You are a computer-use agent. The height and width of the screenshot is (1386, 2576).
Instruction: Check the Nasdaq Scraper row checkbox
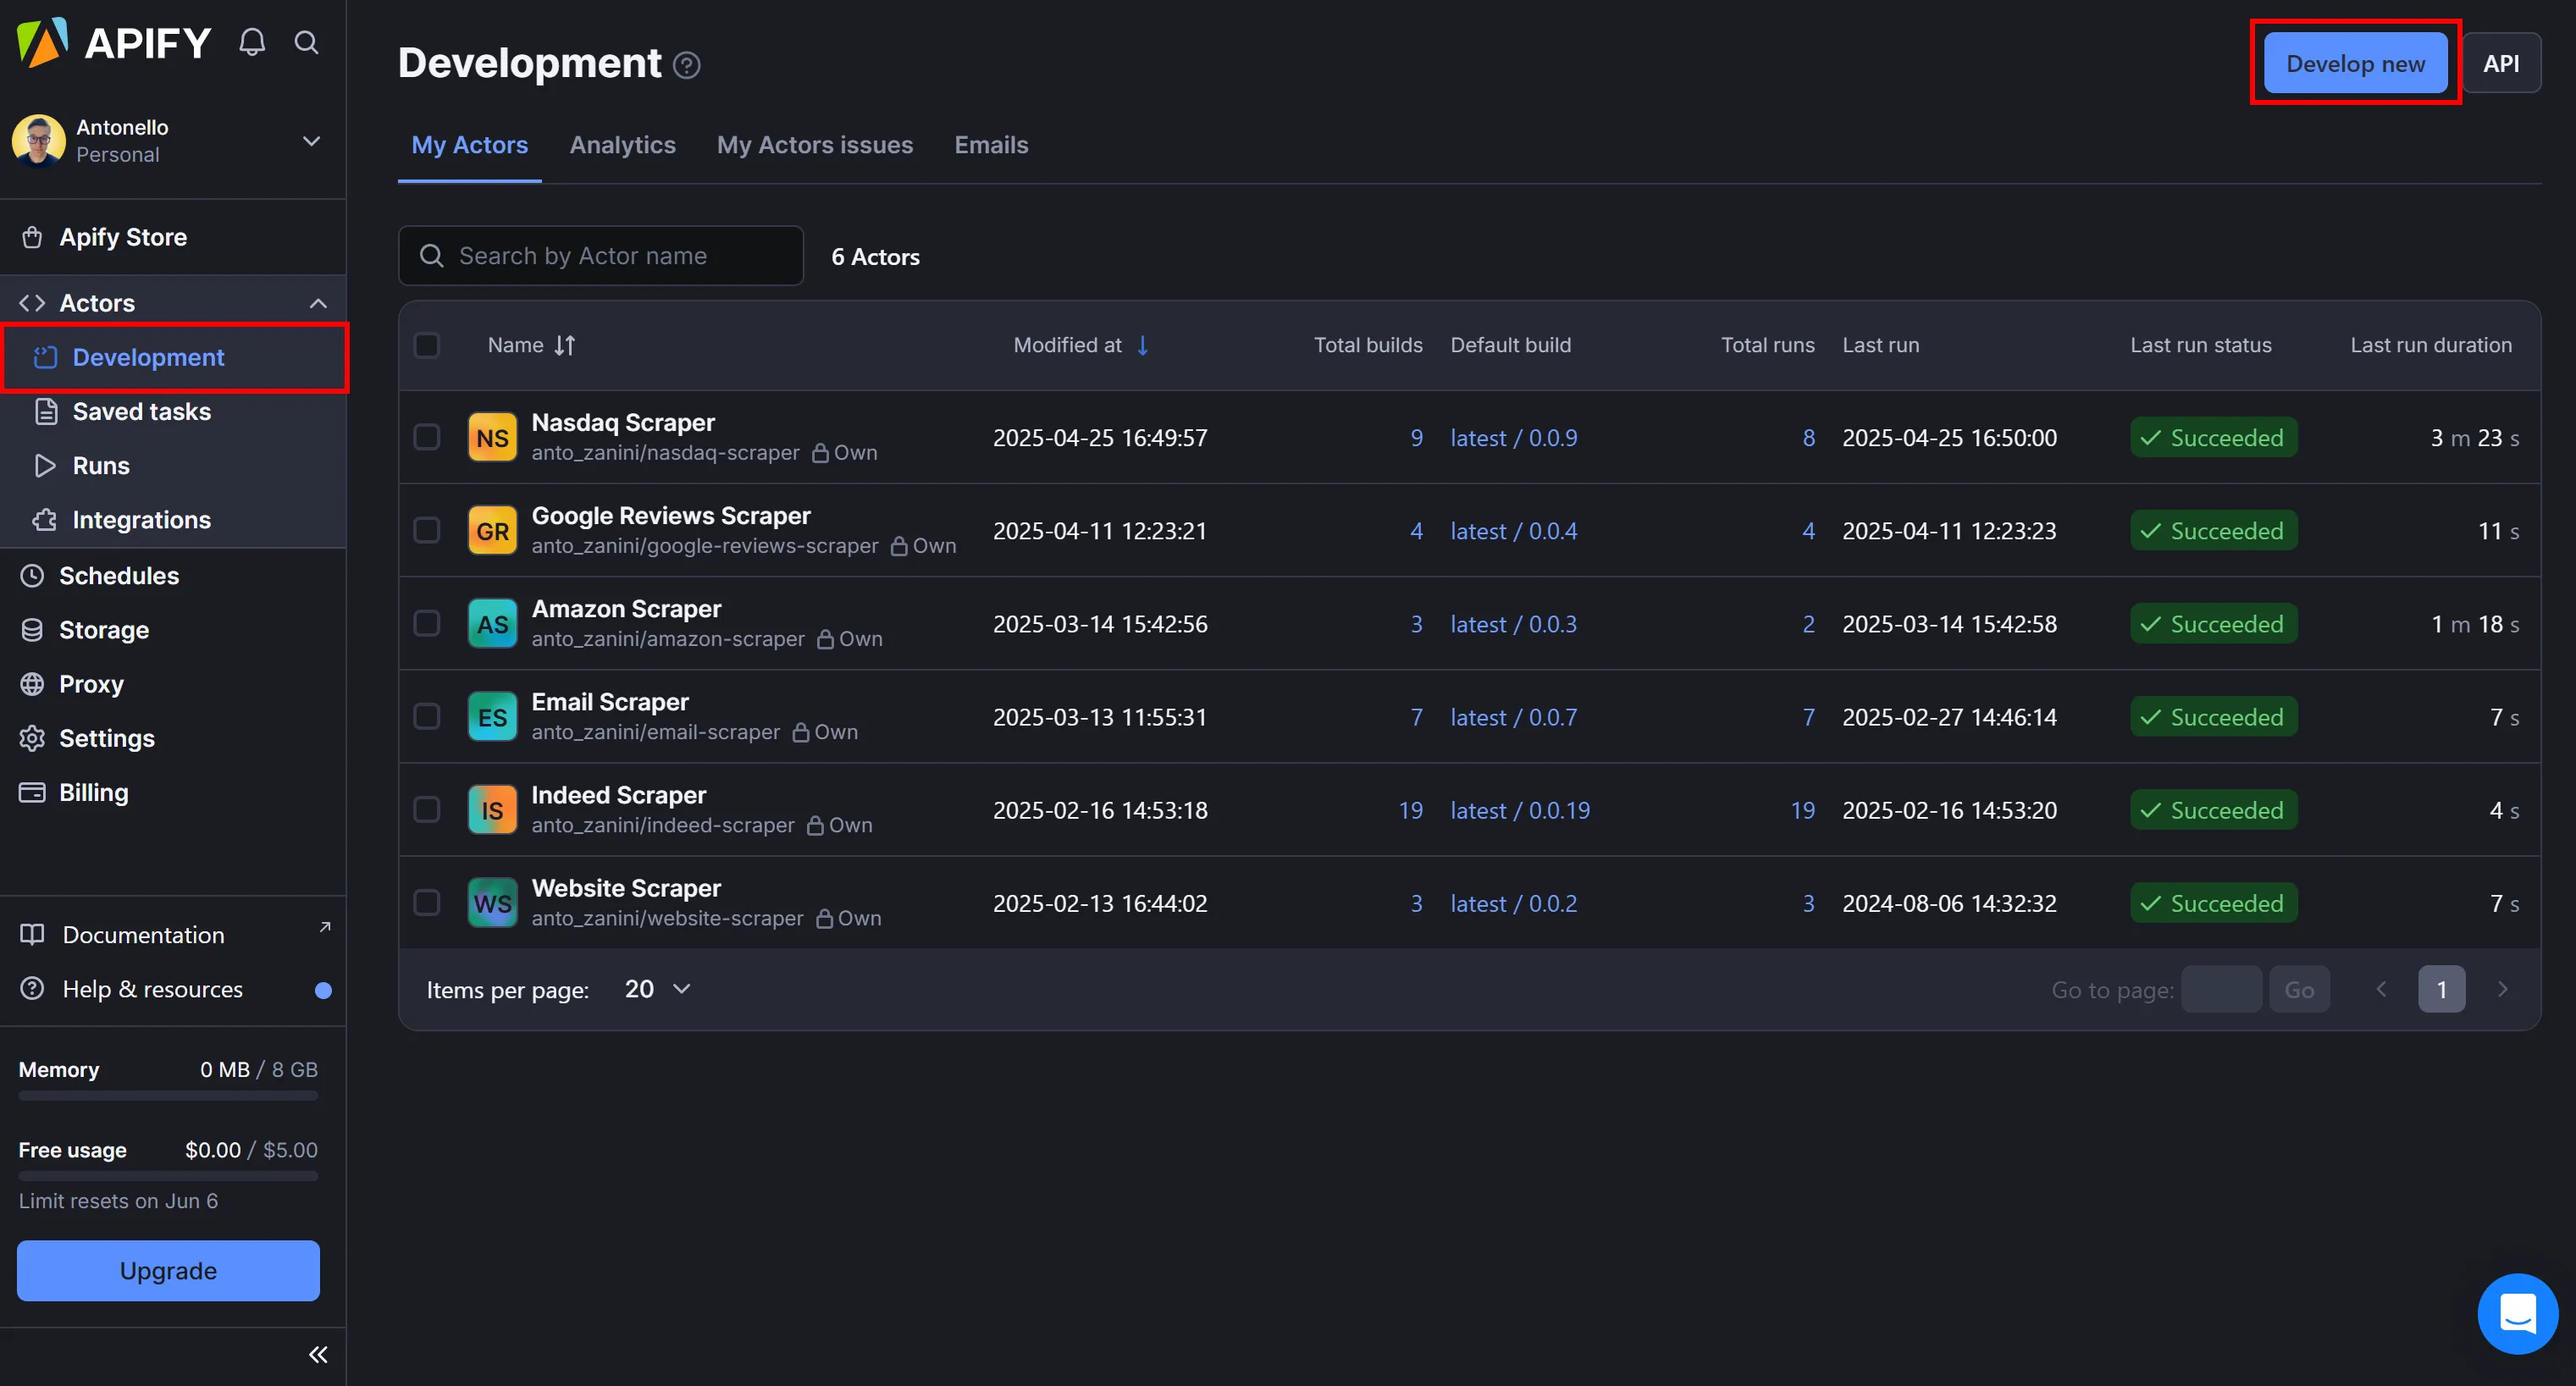(x=427, y=437)
